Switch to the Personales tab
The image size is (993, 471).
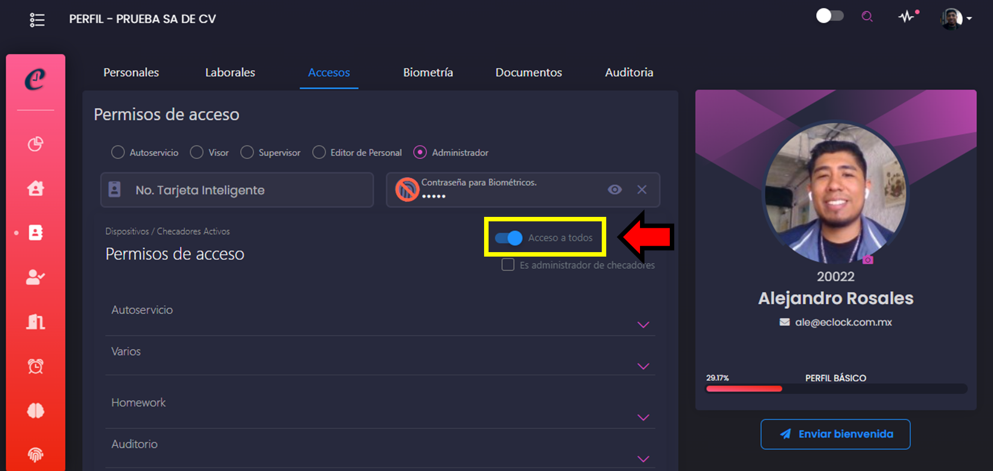tap(131, 72)
